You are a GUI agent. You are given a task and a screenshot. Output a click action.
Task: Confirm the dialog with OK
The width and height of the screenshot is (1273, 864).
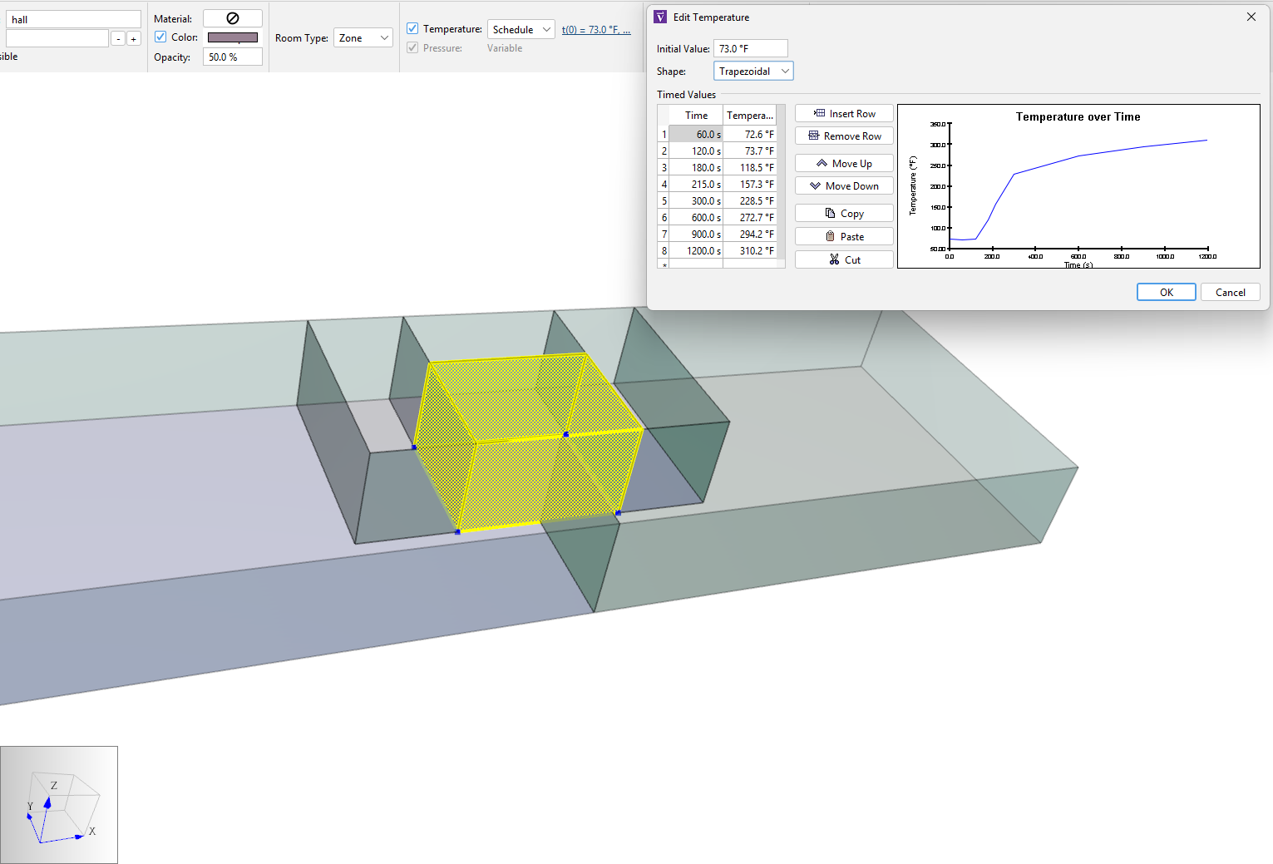[1166, 293]
